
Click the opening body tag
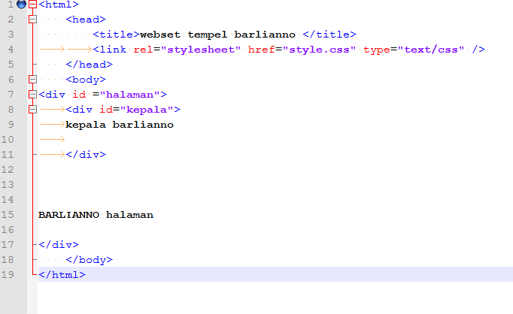[x=86, y=80]
